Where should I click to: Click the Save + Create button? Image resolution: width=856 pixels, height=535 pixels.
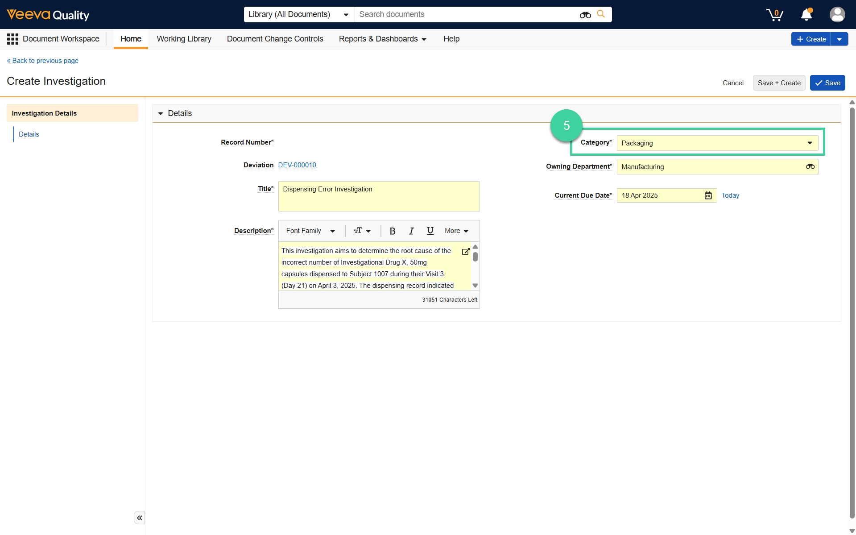coord(779,83)
